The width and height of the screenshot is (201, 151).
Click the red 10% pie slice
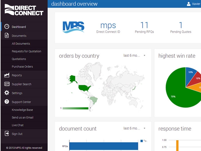pyautogui.click(x=196, y=80)
